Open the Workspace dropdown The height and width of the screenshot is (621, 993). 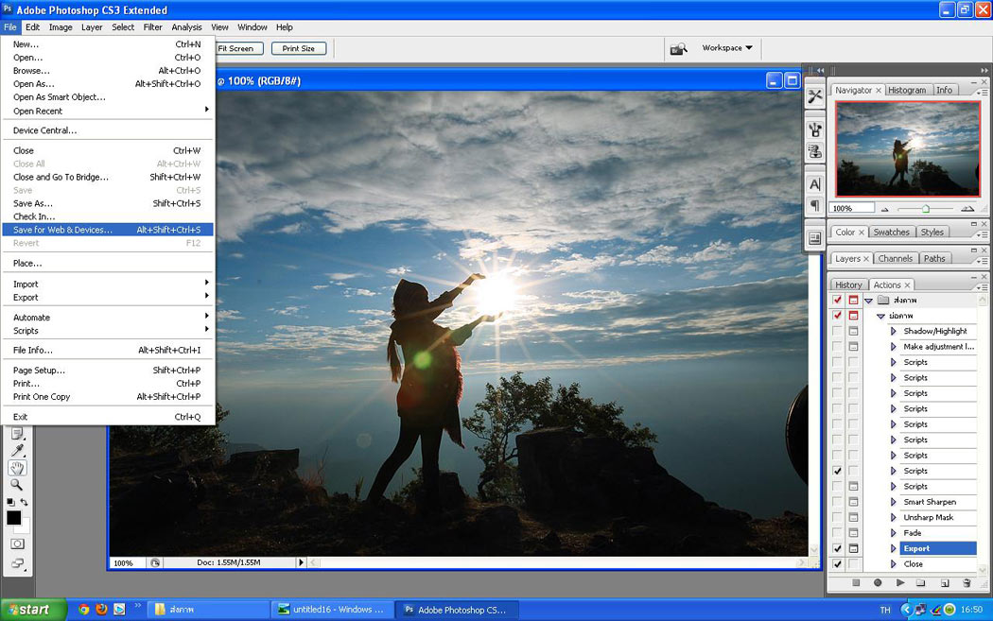tap(726, 48)
